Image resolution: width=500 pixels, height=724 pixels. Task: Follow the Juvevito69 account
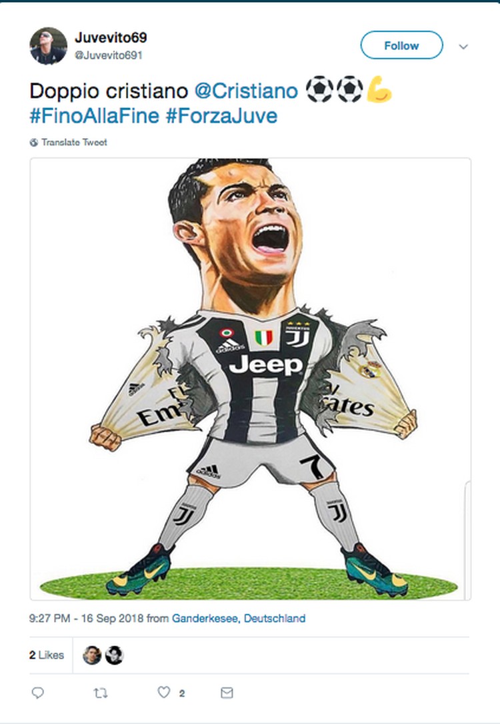click(x=401, y=45)
